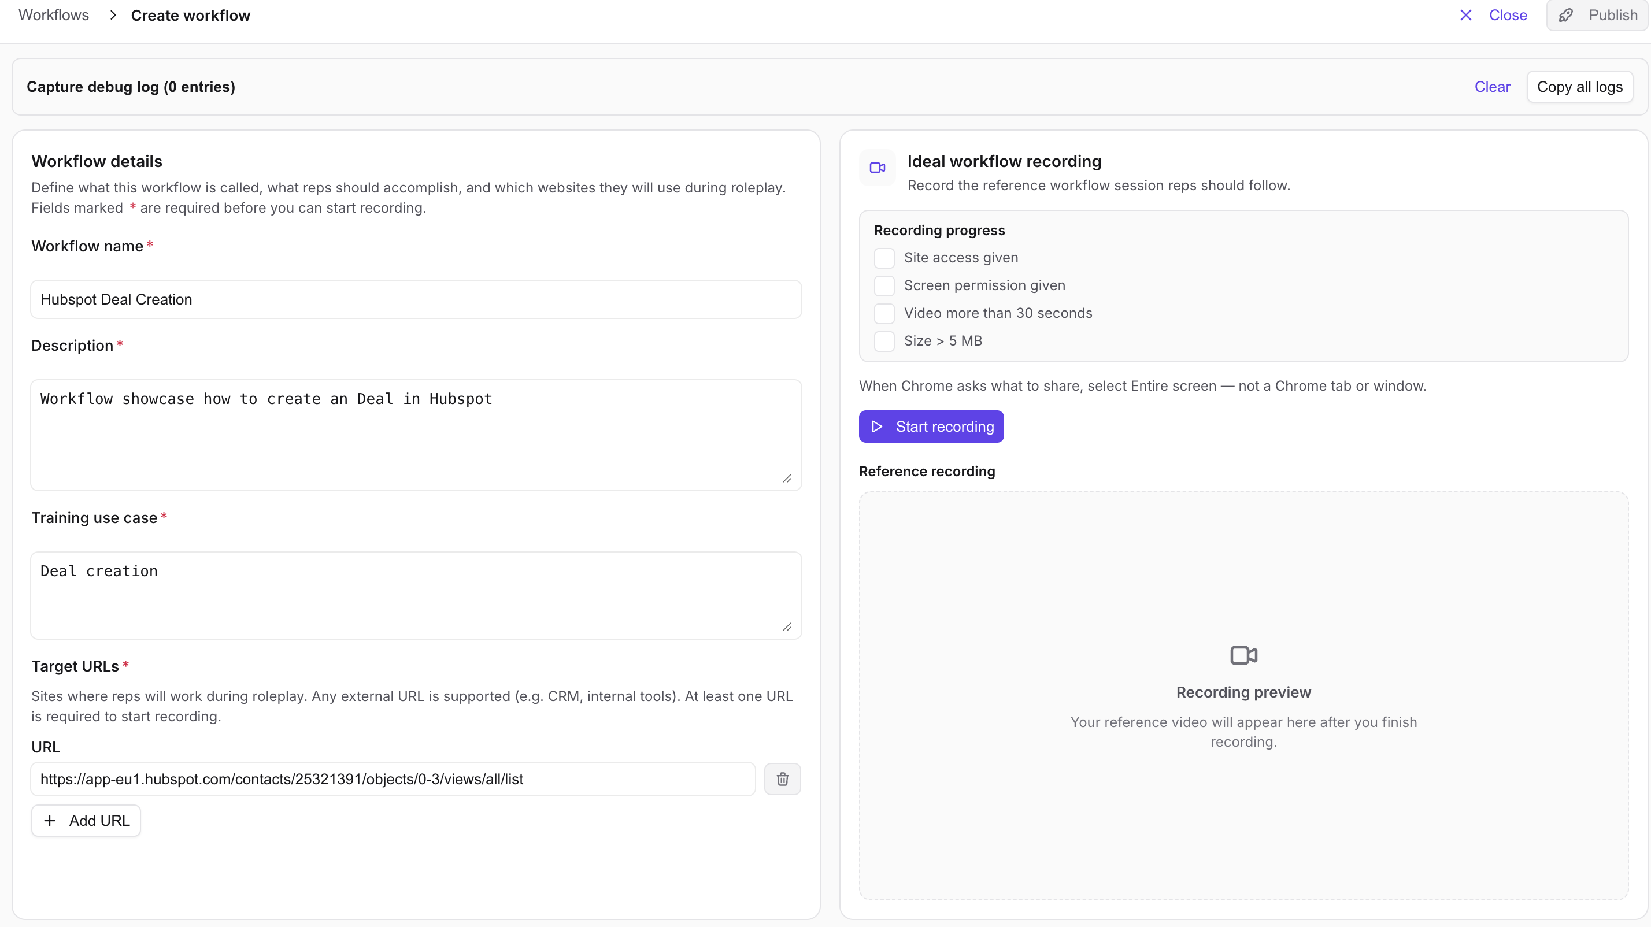
Task: Click the video camera icon beside Ideal workflow recording
Action: [878, 168]
